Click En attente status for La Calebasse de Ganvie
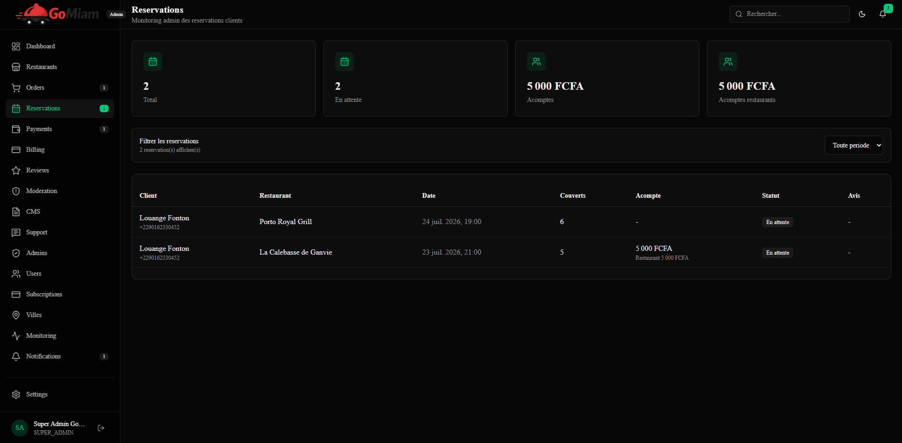Screen dimensions: 902x443 (x=777, y=253)
